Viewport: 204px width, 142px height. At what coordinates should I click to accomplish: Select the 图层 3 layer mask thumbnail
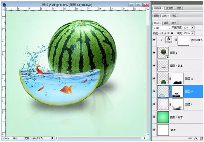[x=178, y=104]
